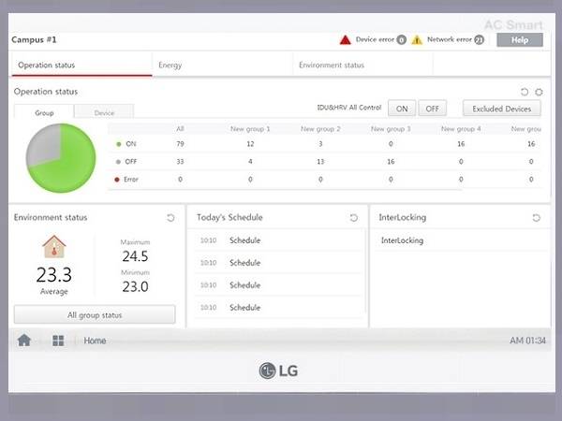The image size is (562, 421).
Task: Refresh the Operation status panel
Action: click(525, 92)
